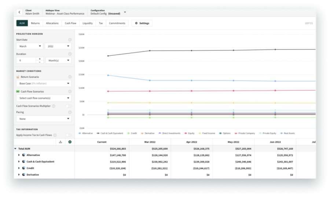Click the help icon beside Start Date
This screenshot has width=330, height=197.
click(70, 40)
